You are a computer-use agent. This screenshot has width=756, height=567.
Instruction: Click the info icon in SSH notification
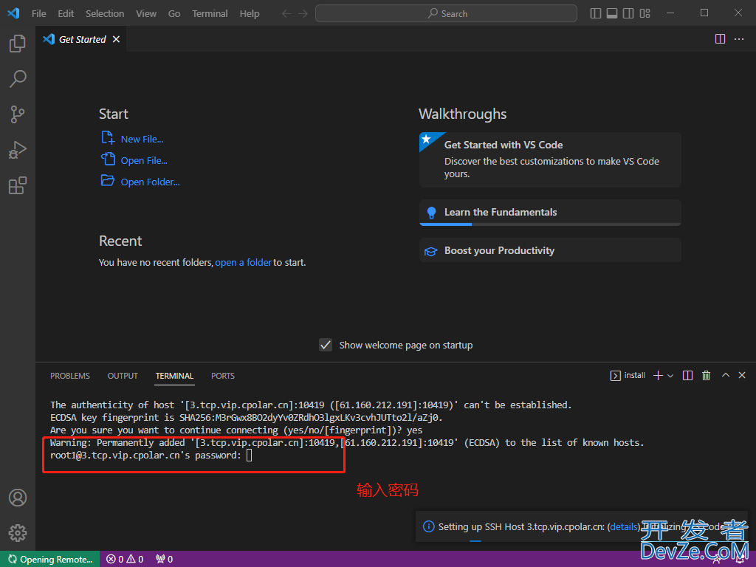coord(428,526)
